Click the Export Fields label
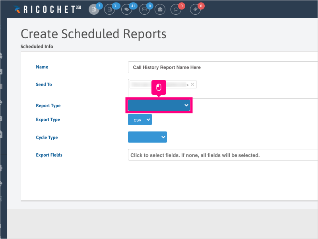 click(x=49, y=155)
